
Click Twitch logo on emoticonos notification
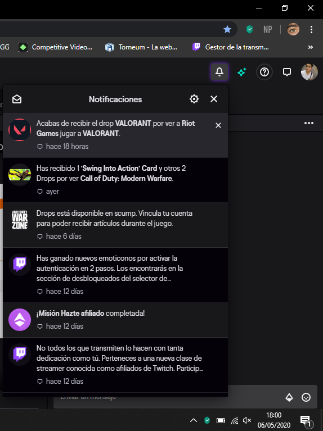[x=20, y=265]
